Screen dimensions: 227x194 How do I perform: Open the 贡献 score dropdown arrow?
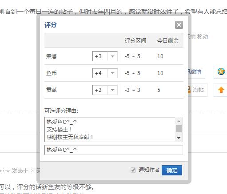coord(112,90)
